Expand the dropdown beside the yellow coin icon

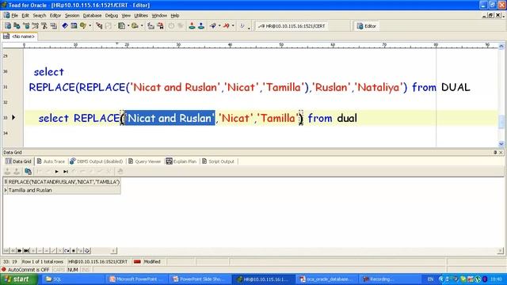click(x=90, y=26)
